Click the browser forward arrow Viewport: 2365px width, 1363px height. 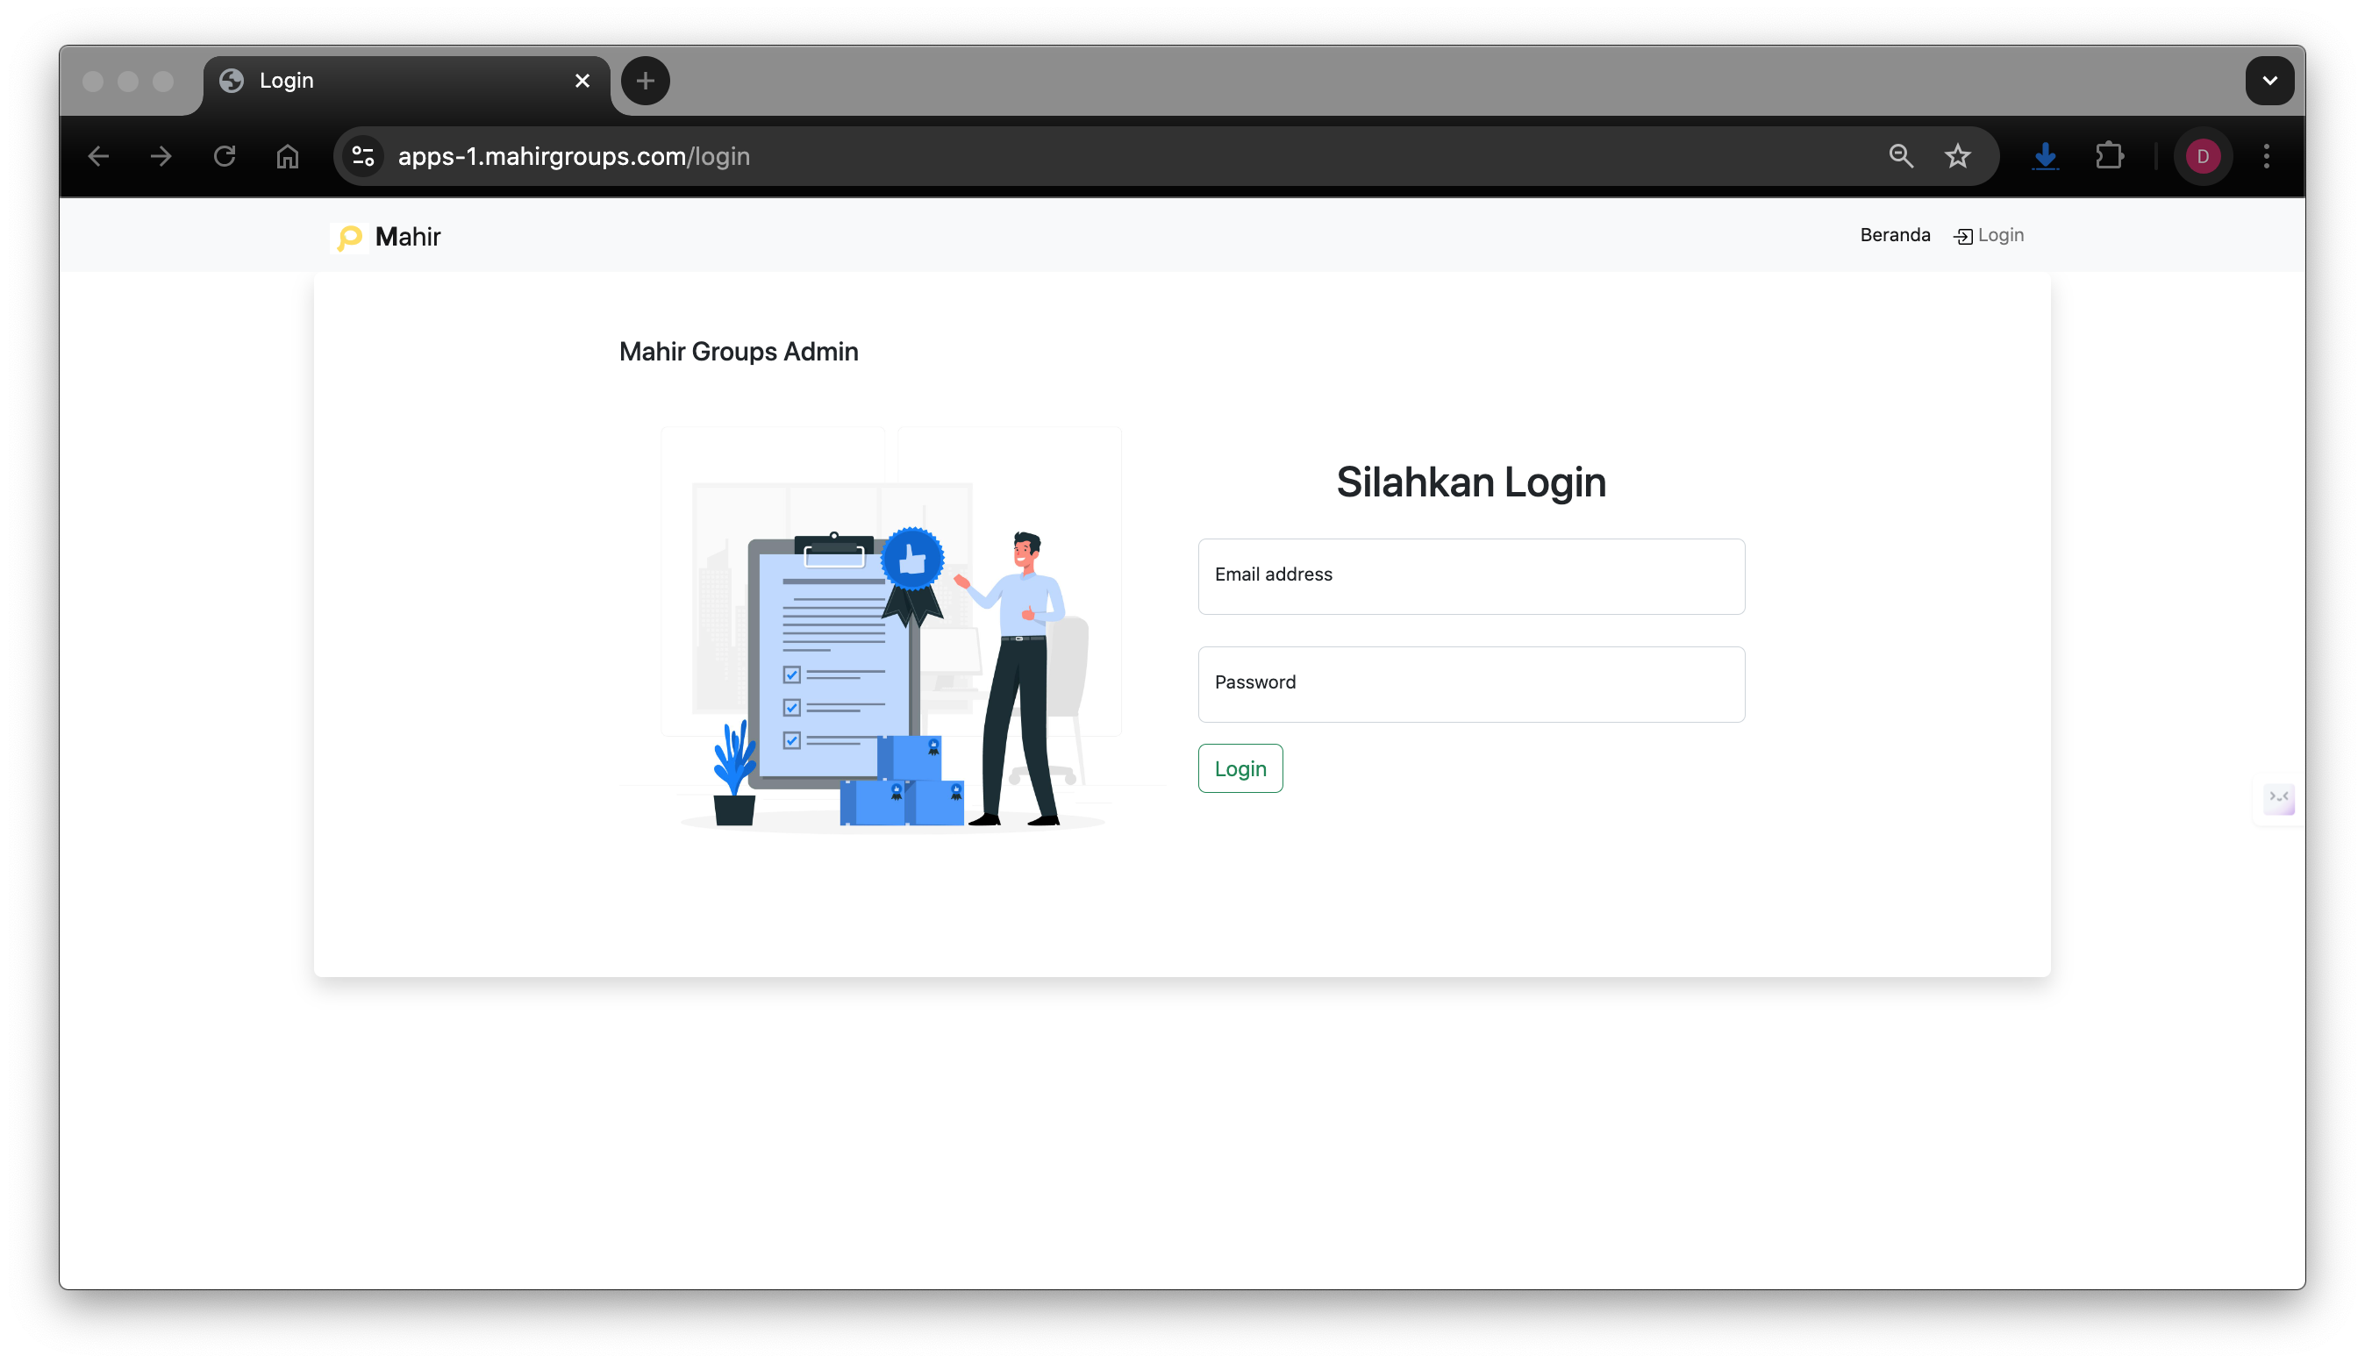[161, 156]
